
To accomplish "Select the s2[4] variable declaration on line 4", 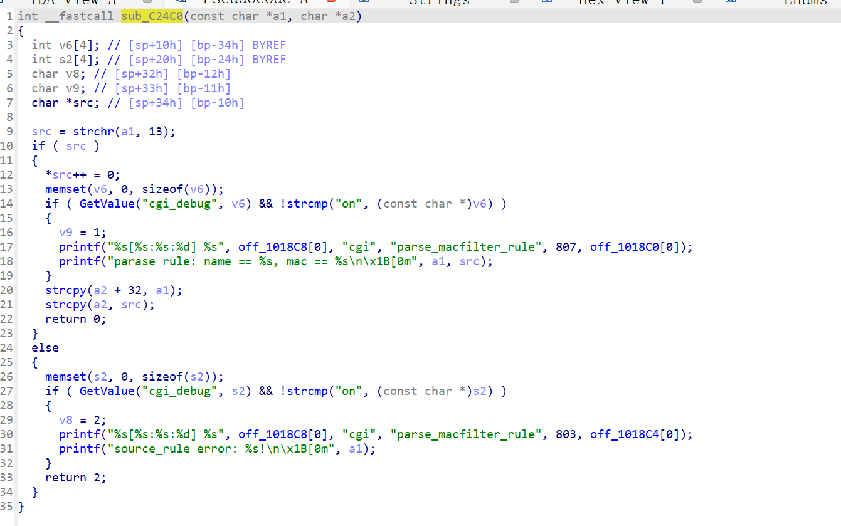I will click(66, 60).
